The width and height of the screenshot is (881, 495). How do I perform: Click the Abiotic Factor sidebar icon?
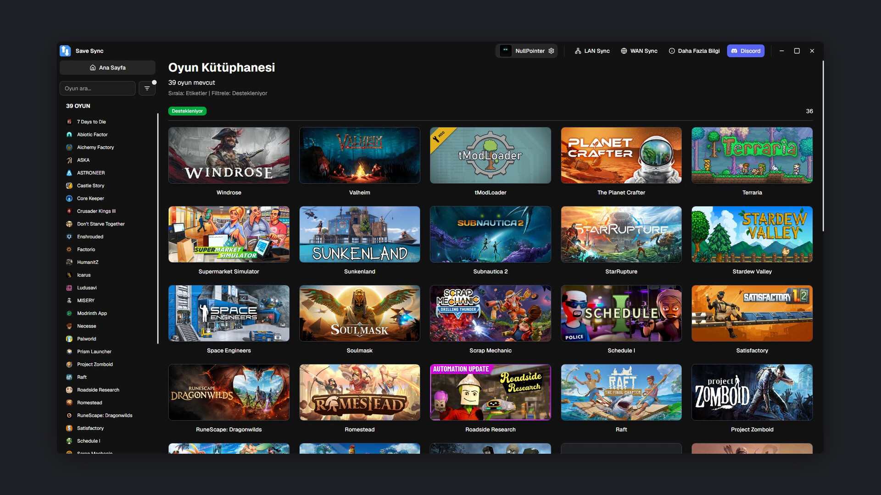[69, 135]
